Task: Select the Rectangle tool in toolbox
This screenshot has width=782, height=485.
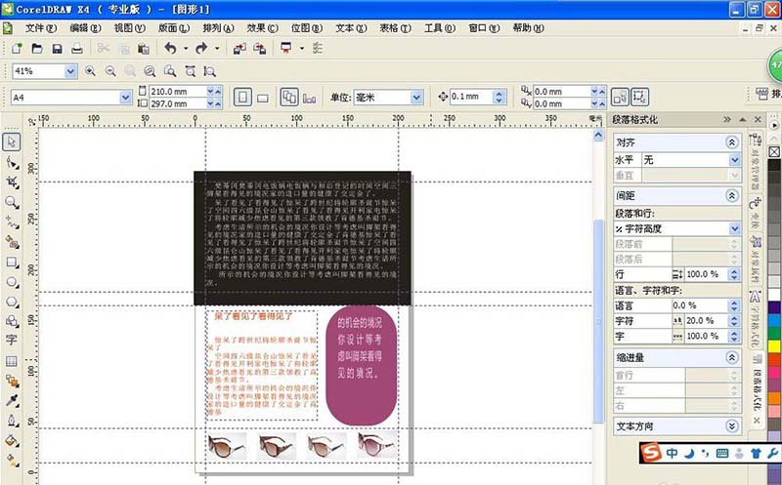Action: pyautogui.click(x=12, y=262)
